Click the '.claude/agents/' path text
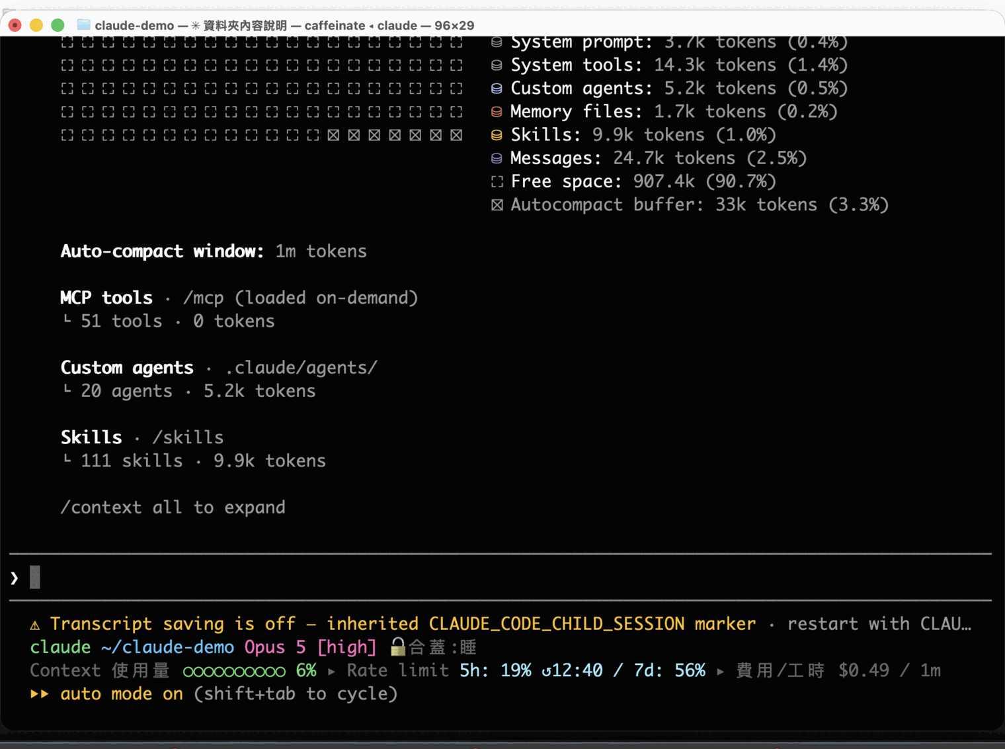Image resolution: width=1005 pixels, height=749 pixels. coord(301,368)
